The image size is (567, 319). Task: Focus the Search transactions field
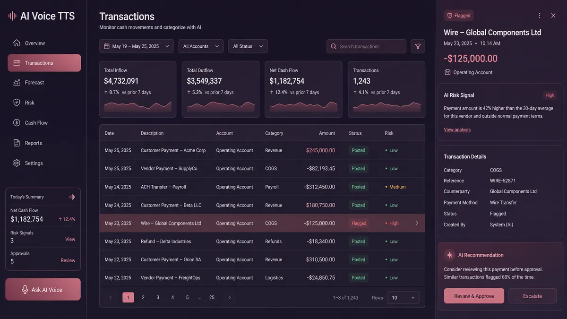(366, 46)
